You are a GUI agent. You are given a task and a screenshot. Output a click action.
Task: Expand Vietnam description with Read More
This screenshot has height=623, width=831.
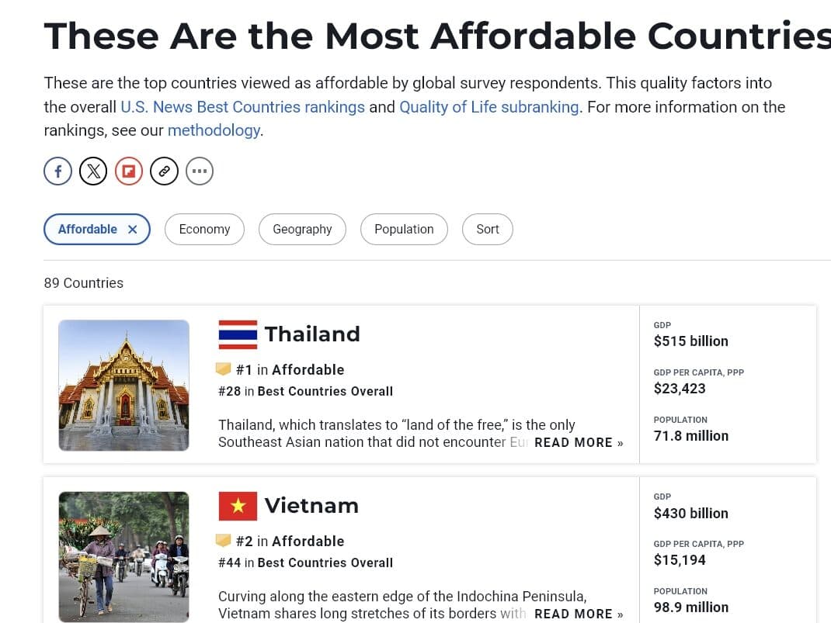[x=579, y=614]
